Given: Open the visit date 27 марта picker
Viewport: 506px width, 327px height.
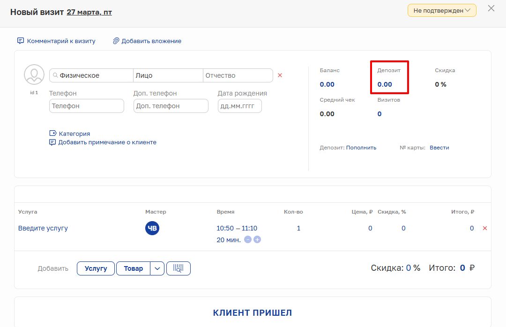Looking at the screenshot, I should [89, 12].
